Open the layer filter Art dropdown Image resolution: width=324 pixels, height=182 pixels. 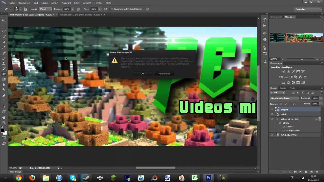(x=277, y=93)
